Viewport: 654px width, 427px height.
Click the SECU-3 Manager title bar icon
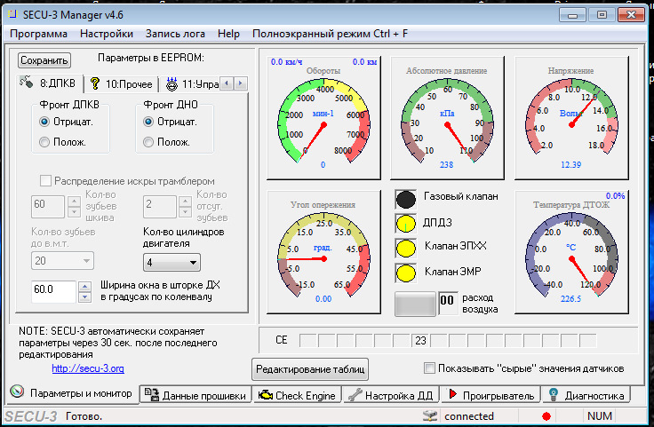(13, 14)
